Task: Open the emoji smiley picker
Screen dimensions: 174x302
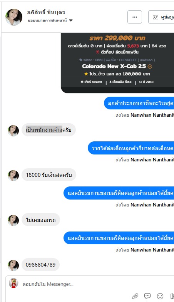Action: click(x=160, y=296)
